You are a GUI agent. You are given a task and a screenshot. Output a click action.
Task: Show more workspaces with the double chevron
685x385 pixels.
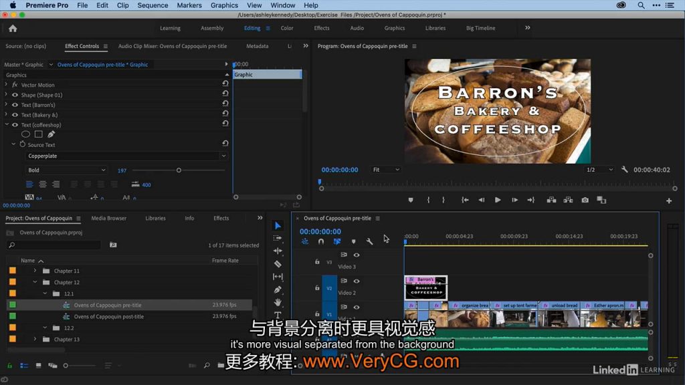pyautogui.click(x=528, y=27)
